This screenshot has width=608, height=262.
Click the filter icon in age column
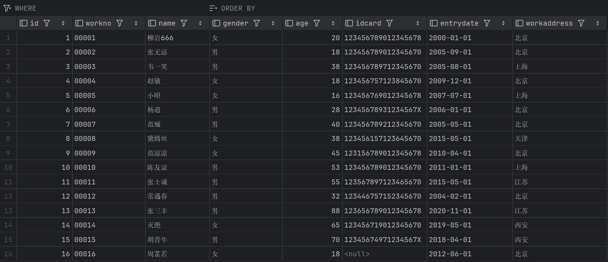point(317,23)
